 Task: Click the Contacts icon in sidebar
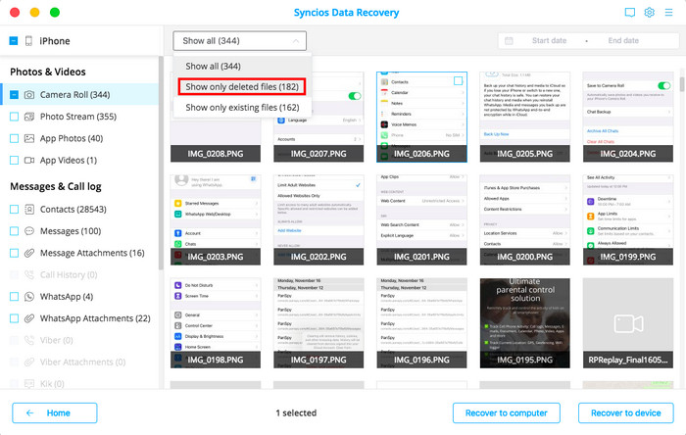coord(30,209)
